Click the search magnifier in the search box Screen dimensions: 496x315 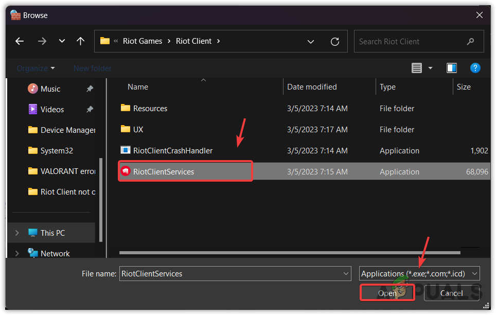click(x=471, y=41)
